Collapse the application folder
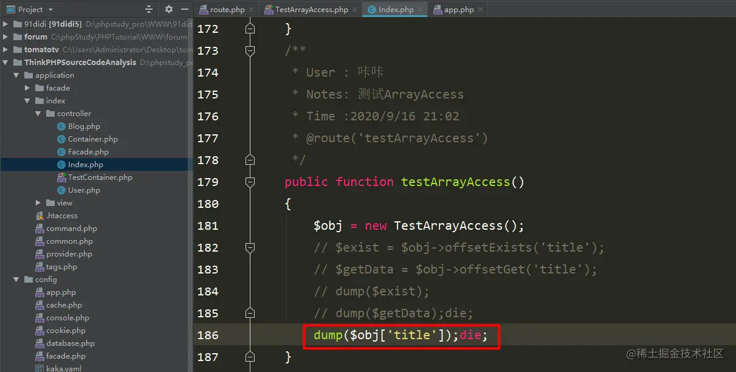Screen dimensions: 736x372 (x=16, y=75)
